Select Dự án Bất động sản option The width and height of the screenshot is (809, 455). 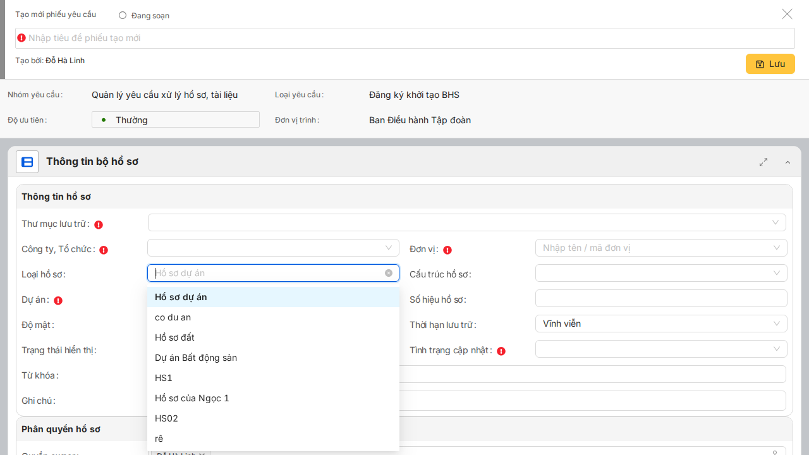[196, 358]
